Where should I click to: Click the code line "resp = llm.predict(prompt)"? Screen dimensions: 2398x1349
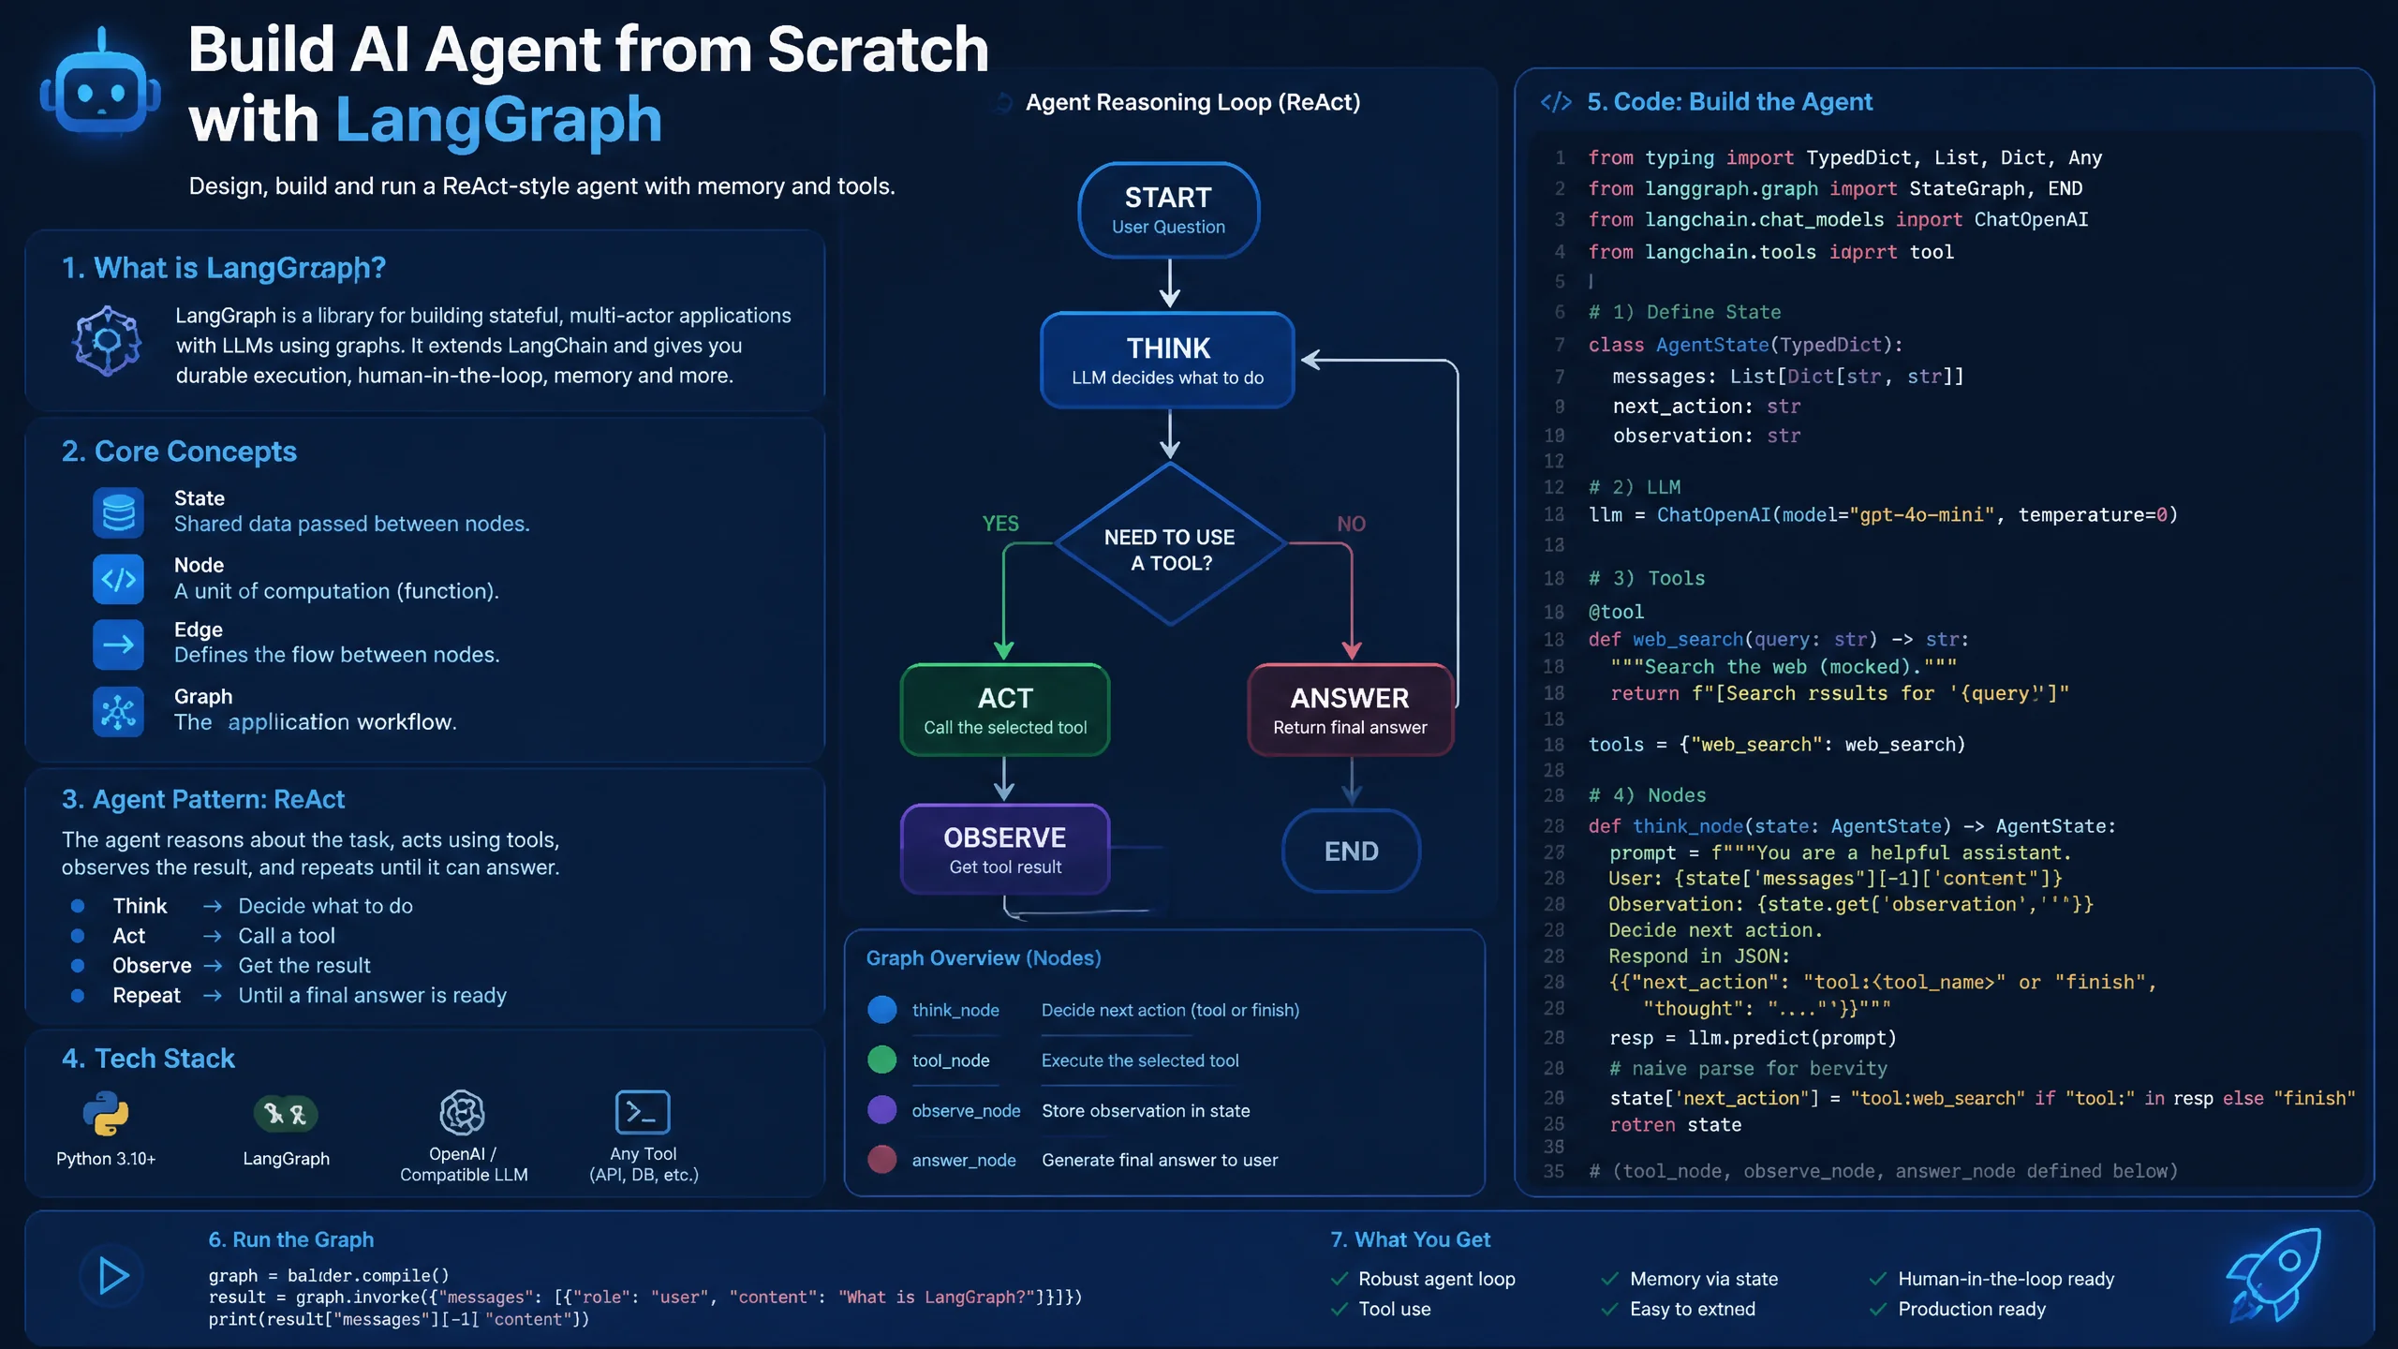point(1753,1038)
